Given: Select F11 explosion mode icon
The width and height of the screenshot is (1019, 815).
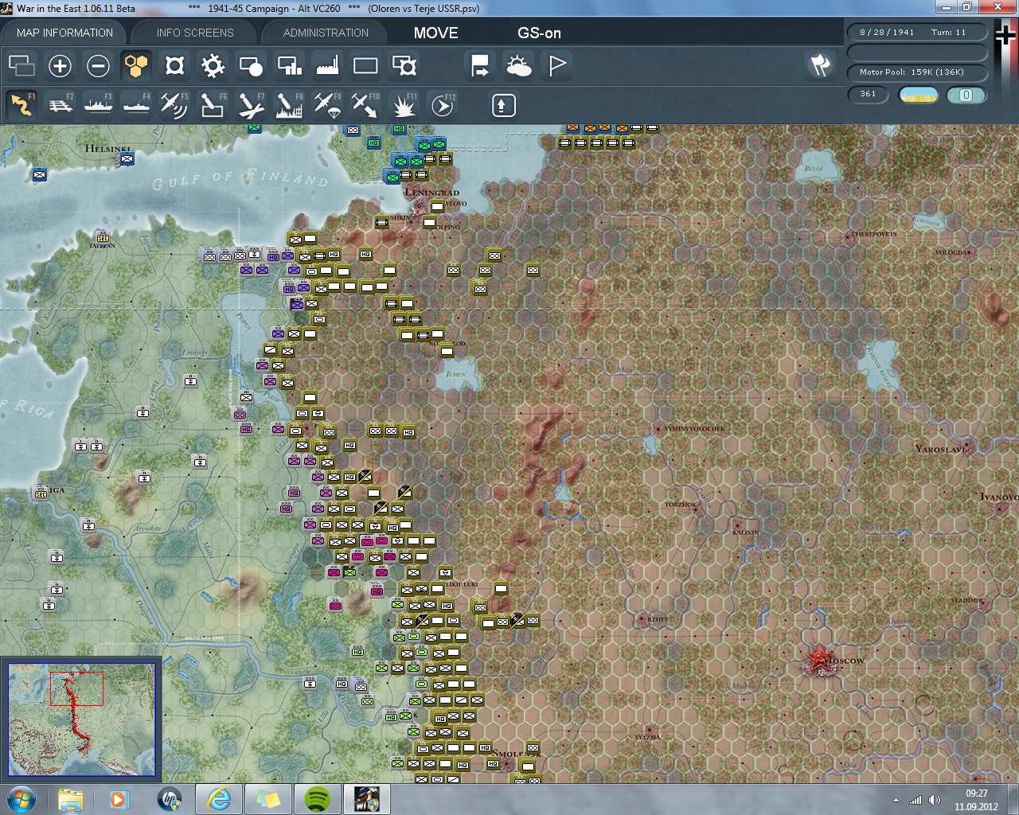Looking at the screenshot, I should [x=404, y=105].
